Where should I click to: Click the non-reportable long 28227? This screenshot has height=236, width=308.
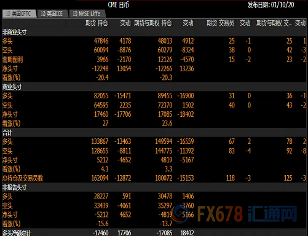[101, 196]
